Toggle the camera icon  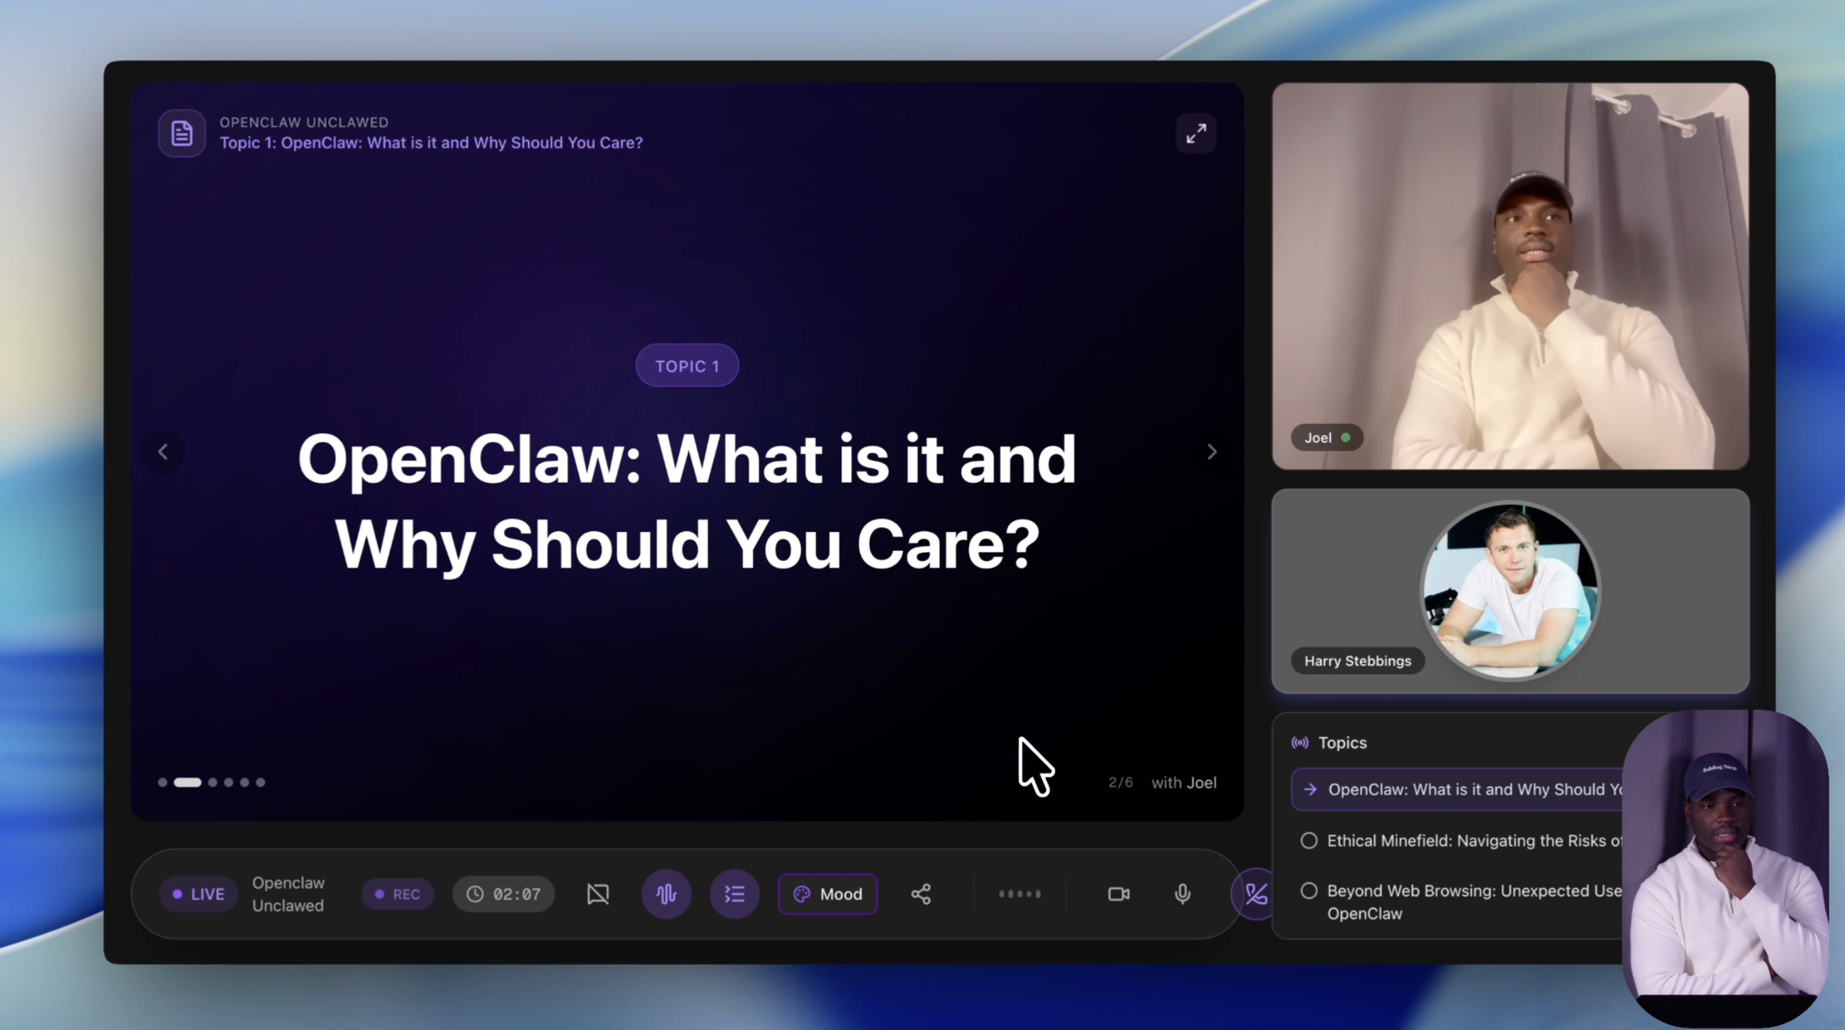click(1118, 894)
